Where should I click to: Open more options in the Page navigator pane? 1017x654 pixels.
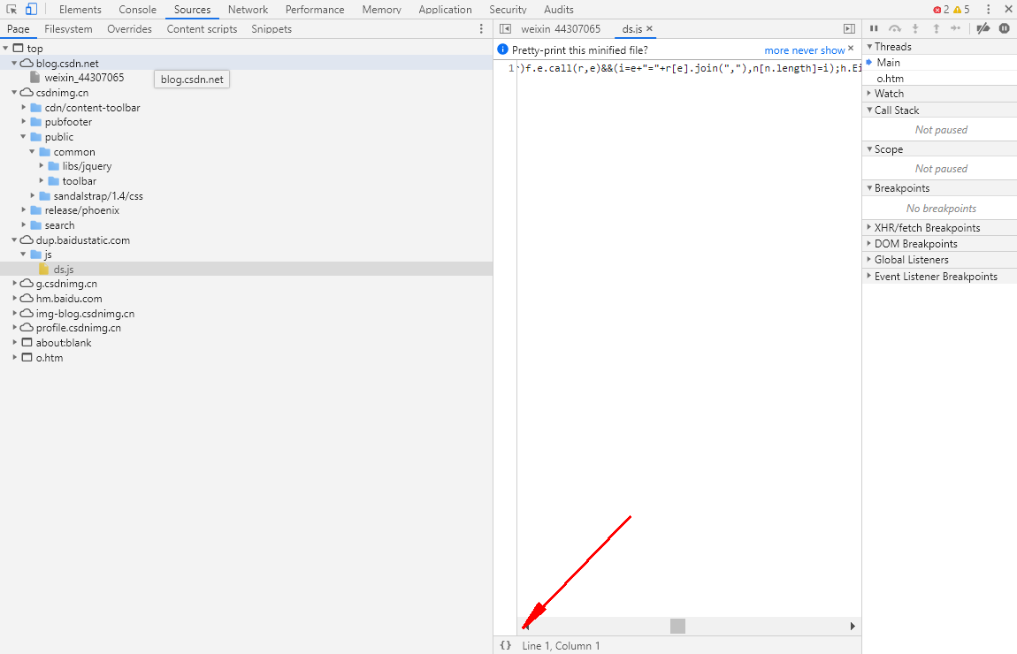(480, 28)
